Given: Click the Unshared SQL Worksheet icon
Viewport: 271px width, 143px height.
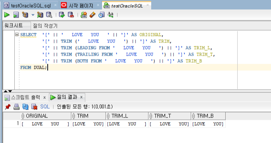Looking at the screenshot, I should point(84,15).
